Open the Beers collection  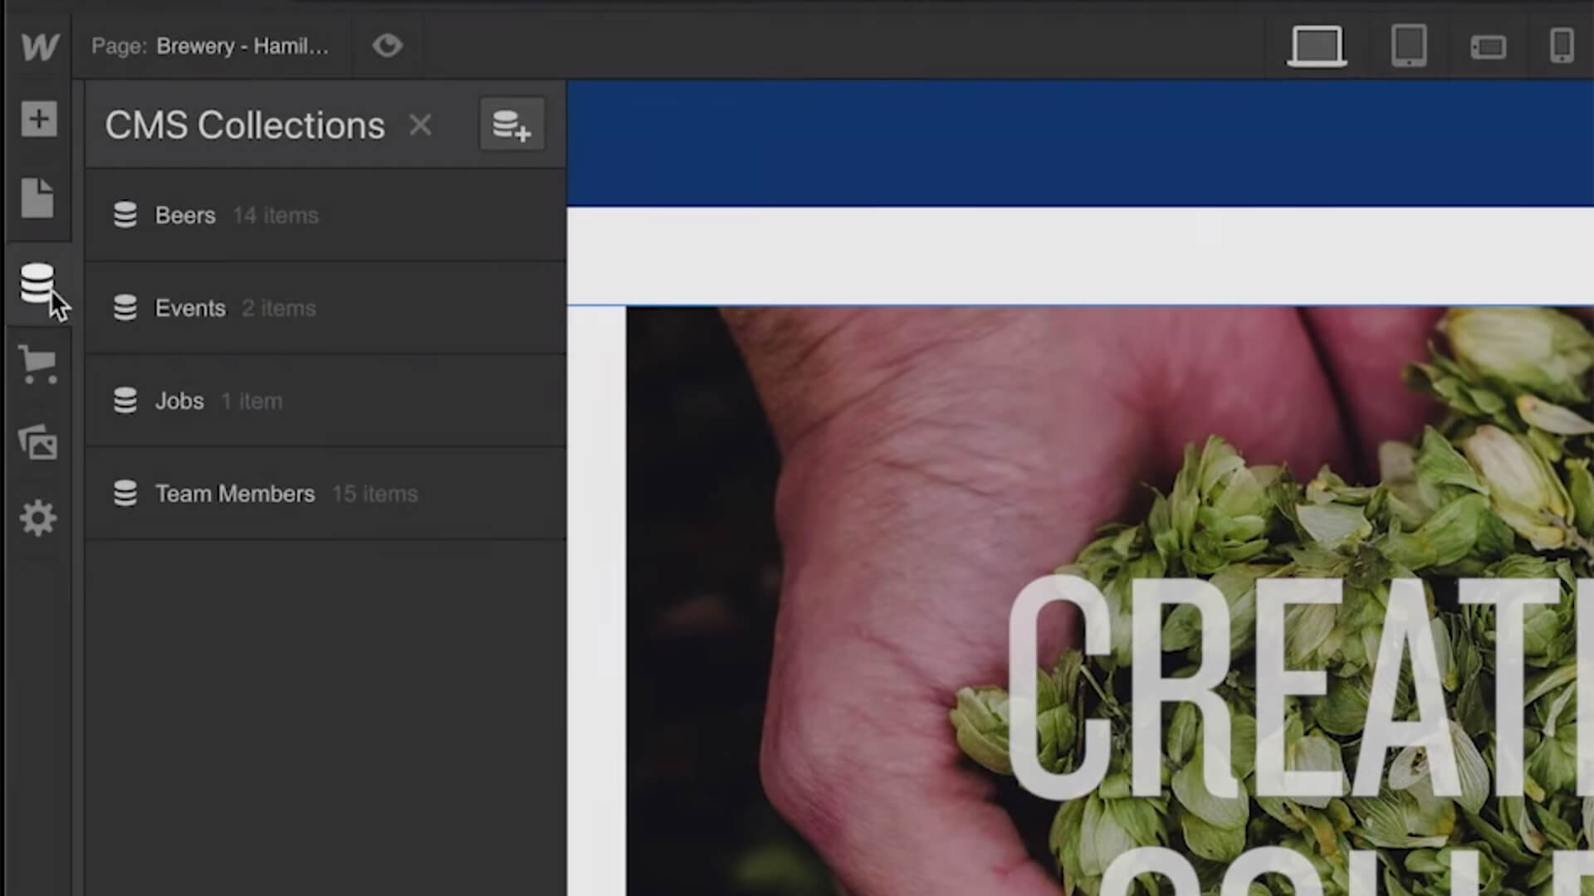[x=325, y=216]
